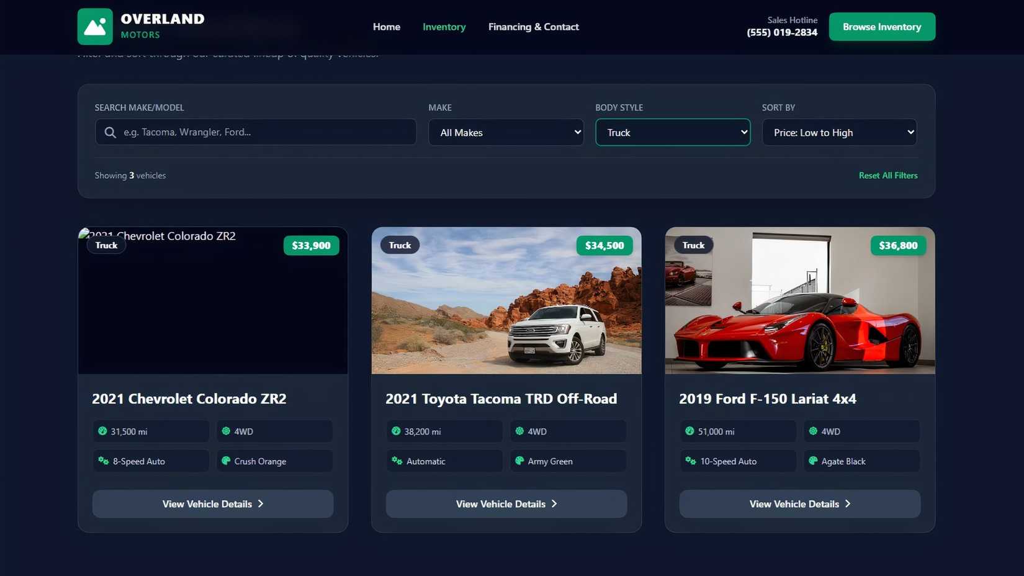The height and width of the screenshot is (576, 1024).
Task: Click the 2021 Chevrolet Colorado ZR2 title
Action: pyautogui.click(x=189, y=398)
